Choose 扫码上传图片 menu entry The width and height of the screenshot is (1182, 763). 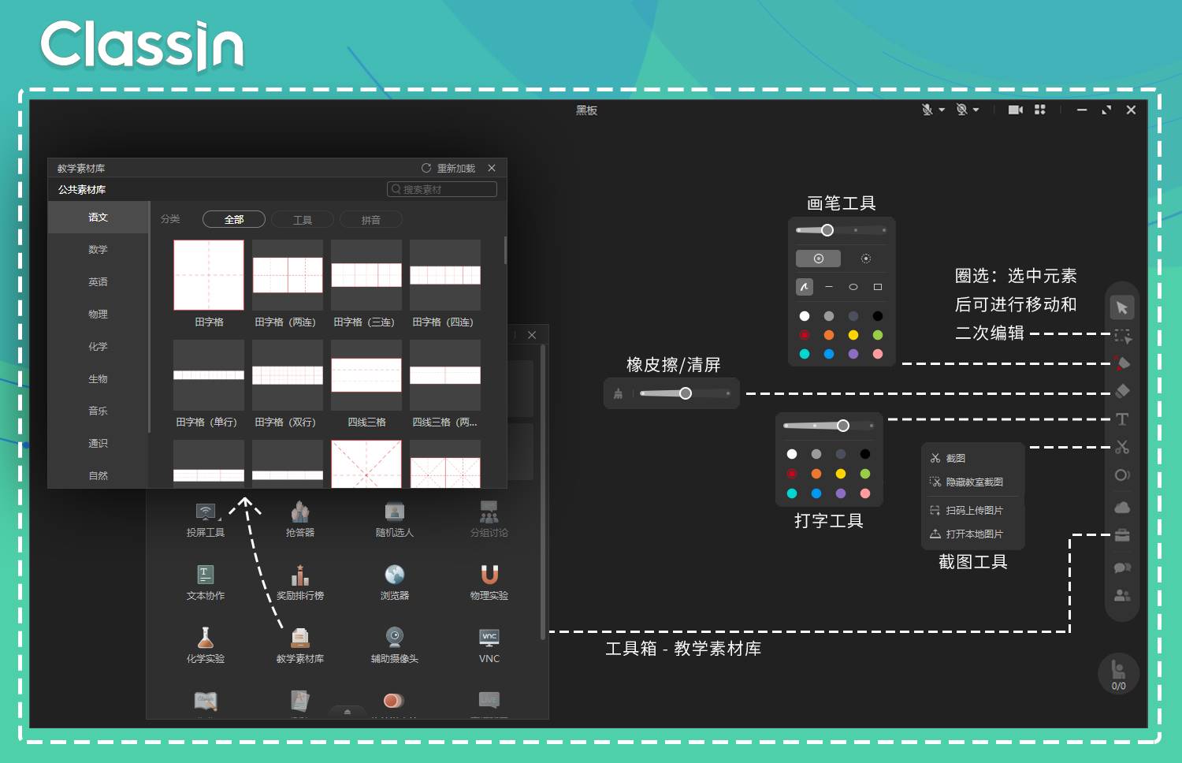tap(973, 510)
